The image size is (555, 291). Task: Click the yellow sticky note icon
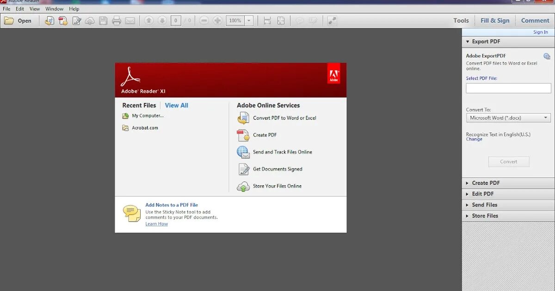(x=132, y=213)
